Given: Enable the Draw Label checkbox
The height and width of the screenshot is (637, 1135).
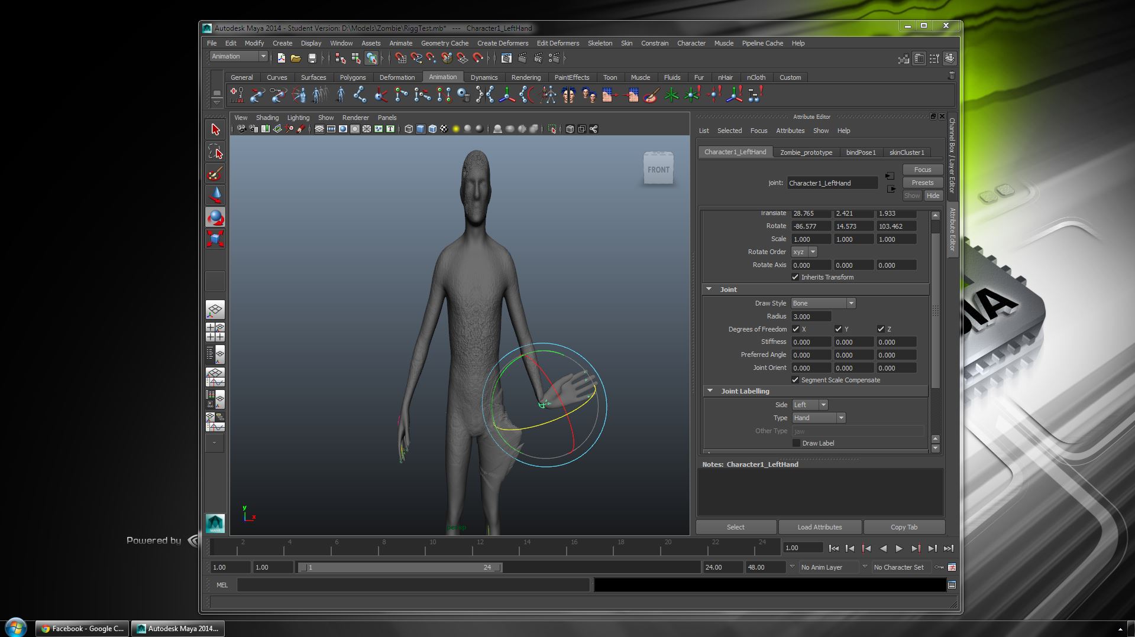Looking at the screenshot, I should point(797,443).
